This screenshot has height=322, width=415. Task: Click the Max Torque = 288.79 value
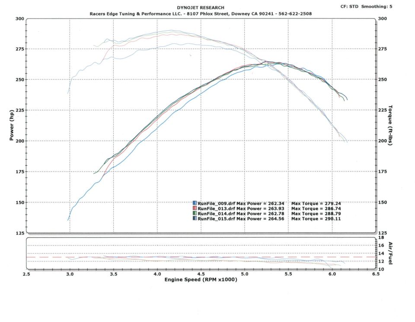316,214
